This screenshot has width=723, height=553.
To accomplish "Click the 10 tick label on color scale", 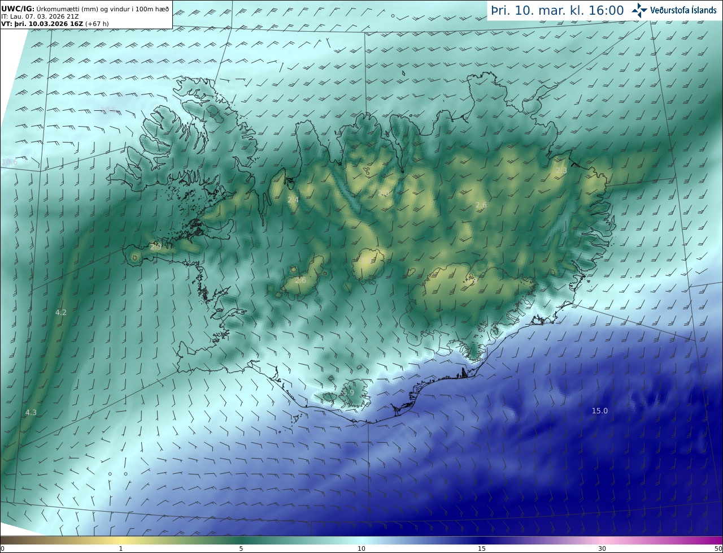I will coord(361,549).
